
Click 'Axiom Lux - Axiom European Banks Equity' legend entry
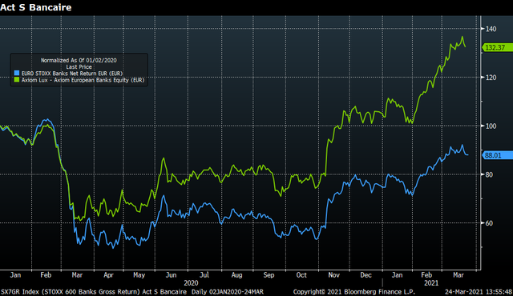pos(83,80)
